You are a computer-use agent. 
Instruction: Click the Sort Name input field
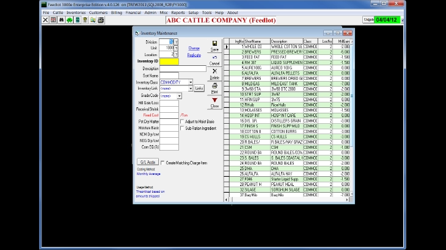(169, 76)
